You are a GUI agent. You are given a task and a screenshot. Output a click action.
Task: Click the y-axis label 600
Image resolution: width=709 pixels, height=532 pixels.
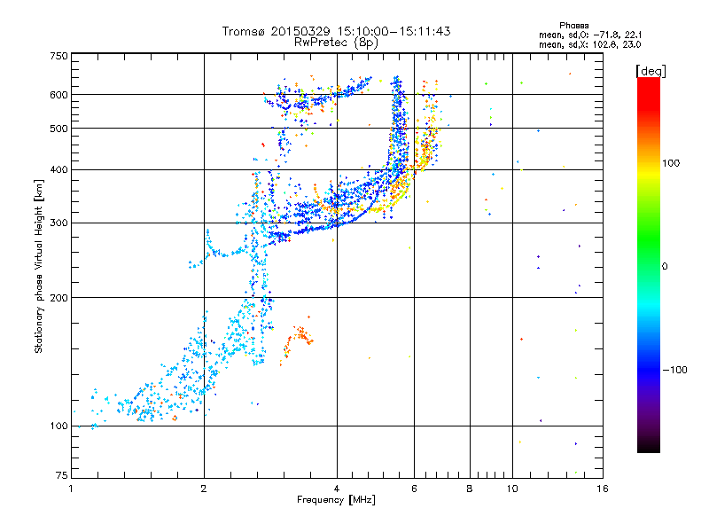pyautogui.click(x=58, y=95)
